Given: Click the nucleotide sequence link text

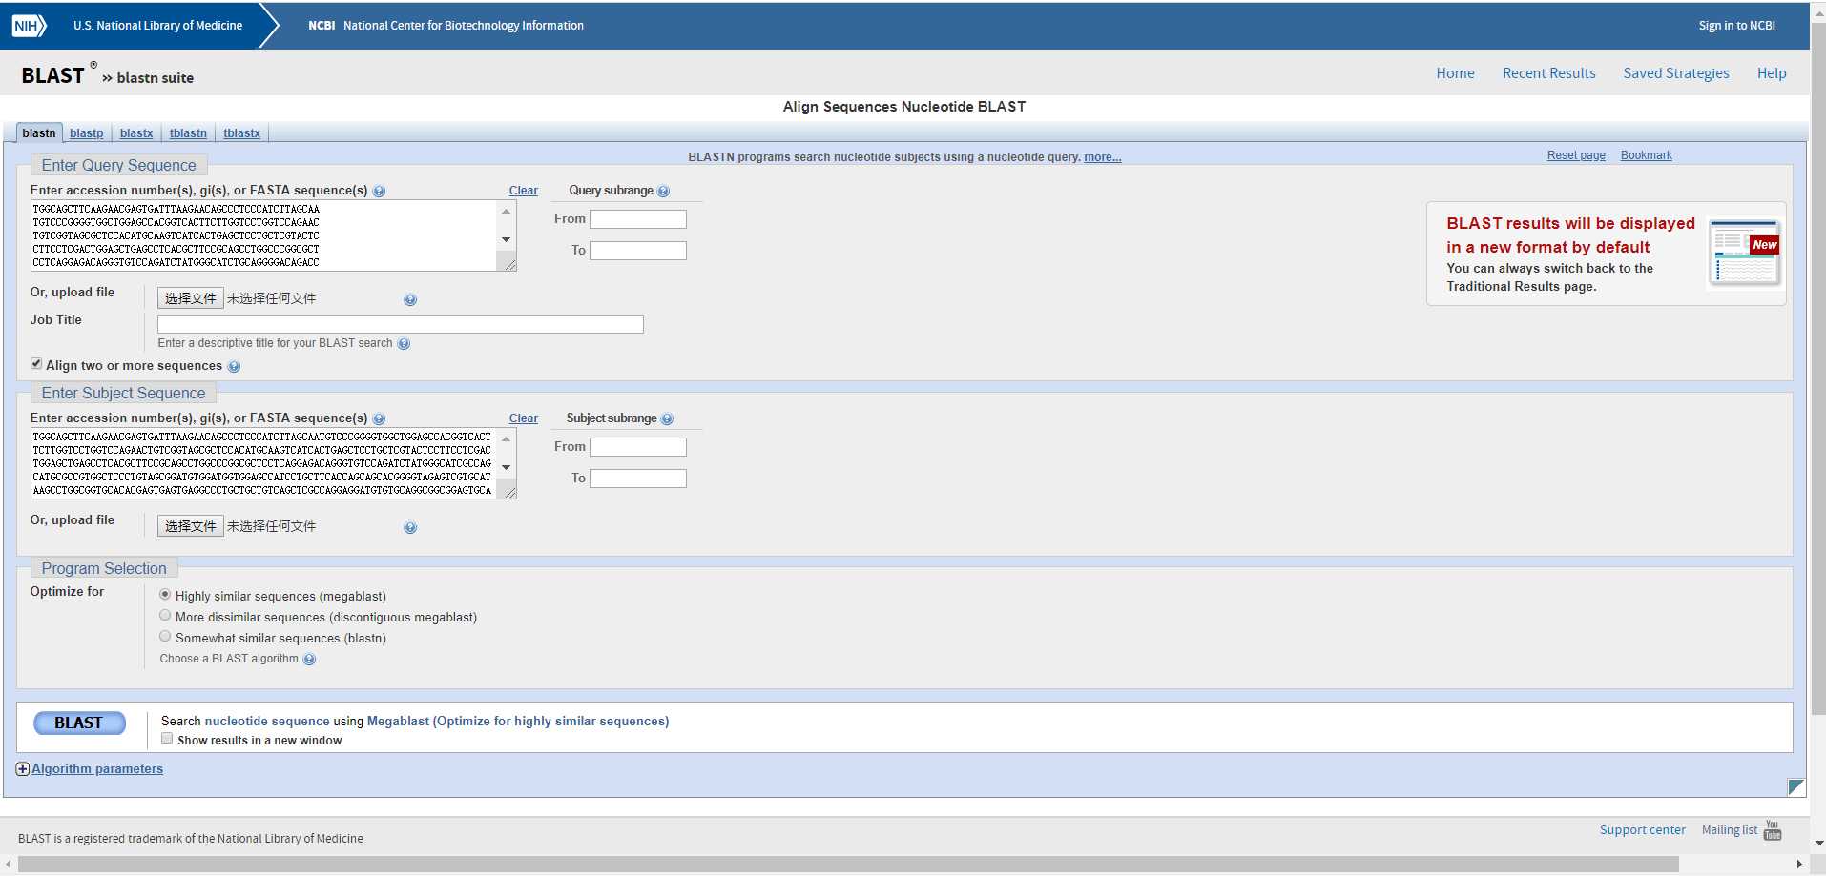Looking at the screenshot, I should tap(267, 722).
